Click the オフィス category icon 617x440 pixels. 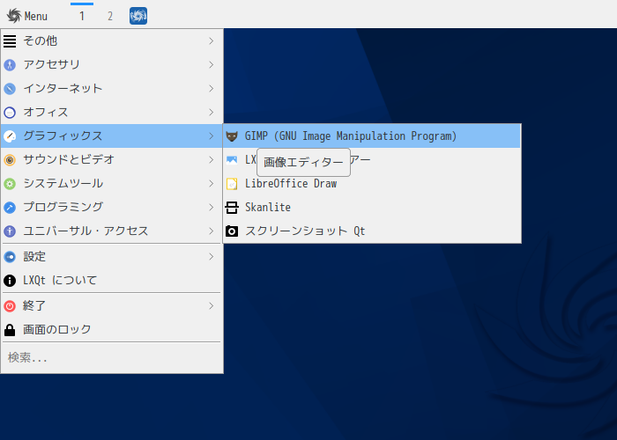[10, 113]
